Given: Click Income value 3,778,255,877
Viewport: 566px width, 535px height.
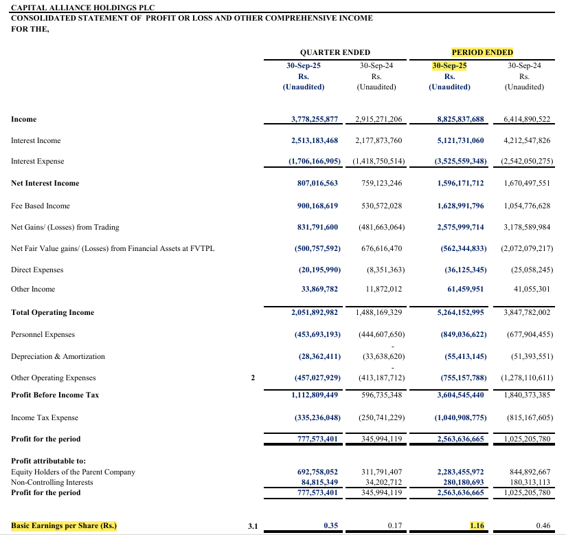Looking at the screenshot, I should pos(315,119).
